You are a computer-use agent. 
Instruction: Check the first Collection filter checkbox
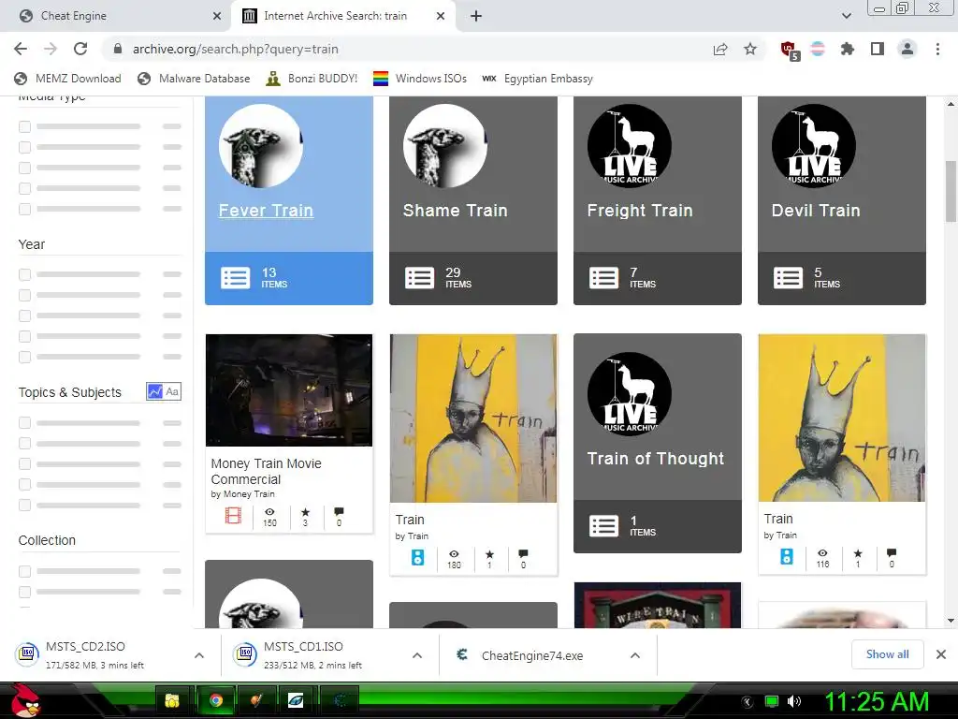click(x=24, y=571)
